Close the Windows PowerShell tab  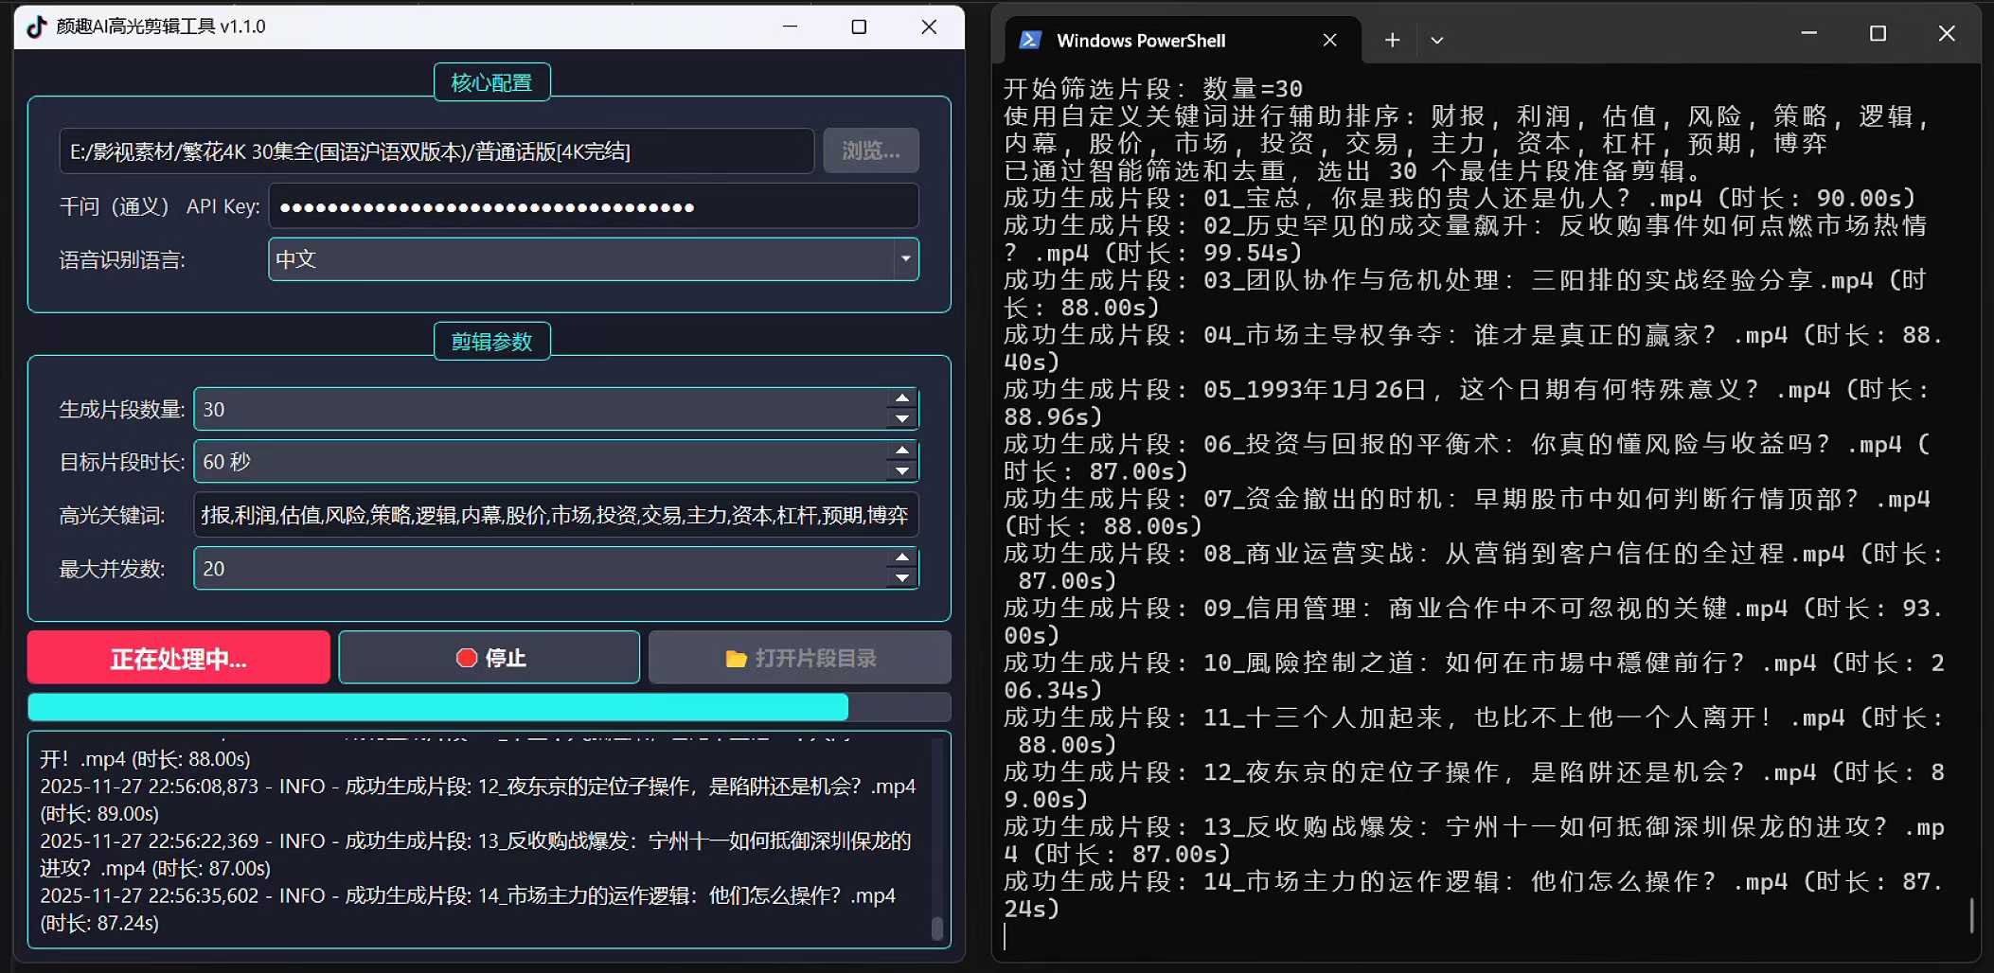point(1329,40)
